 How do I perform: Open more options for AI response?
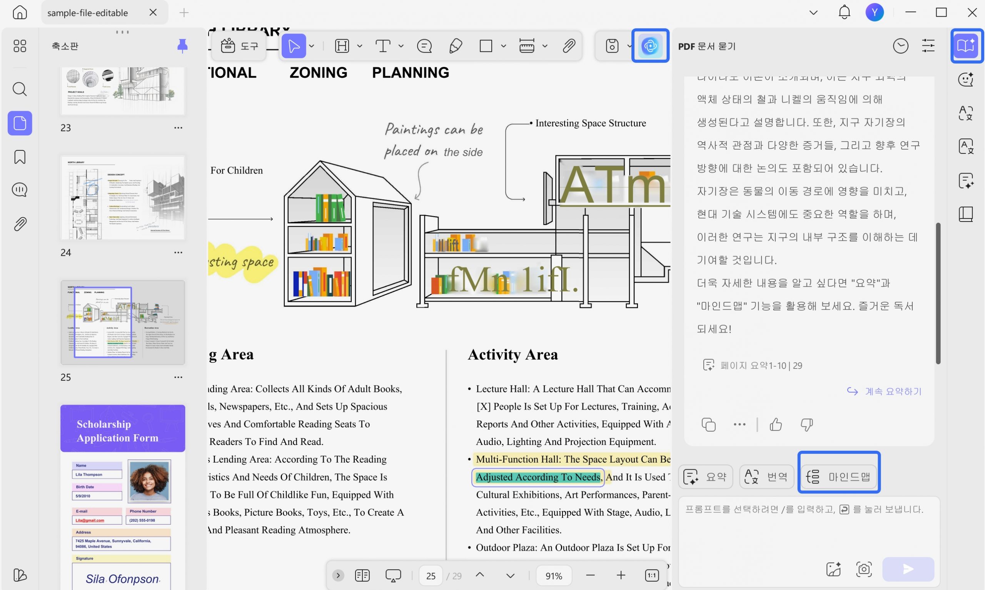click(739, 425)
